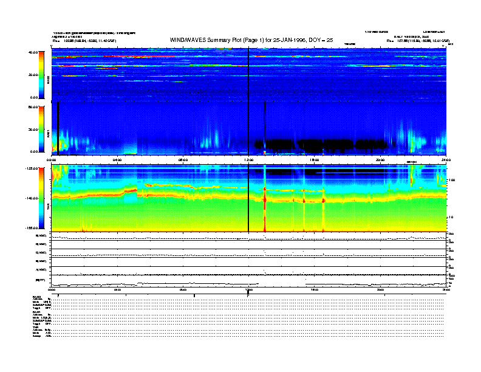Screen dimensions: 481x372
Task: Click the RAD1 color scale bar
Action: 41,129
